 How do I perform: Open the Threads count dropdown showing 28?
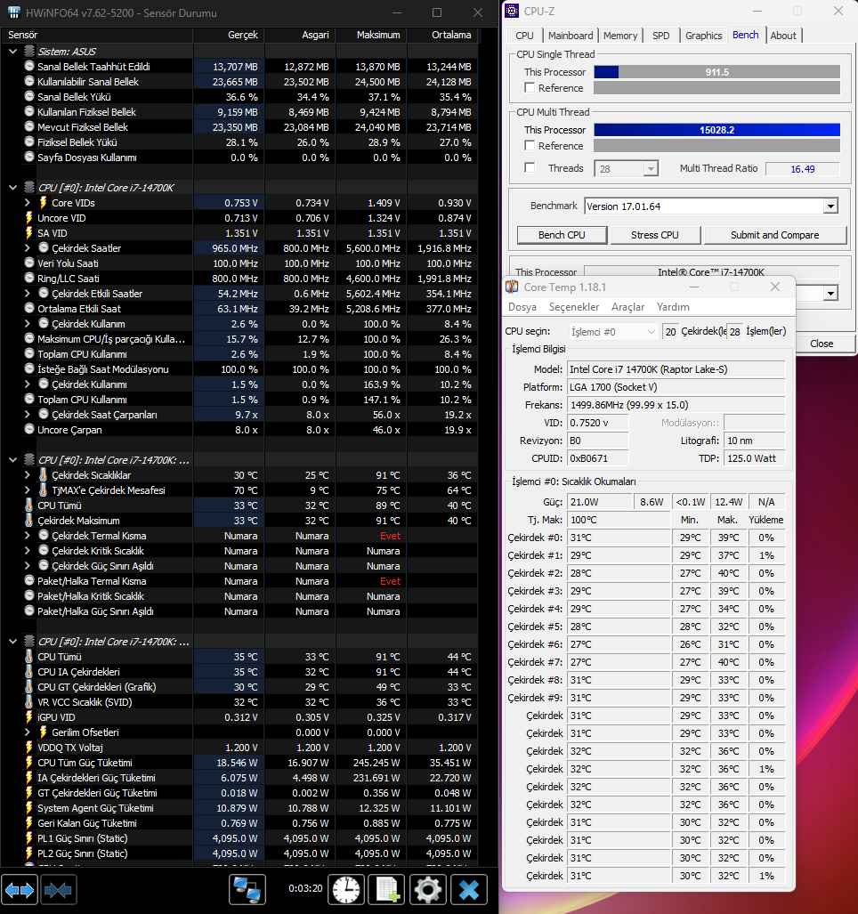pyautogui.click(x=651, y=168)
